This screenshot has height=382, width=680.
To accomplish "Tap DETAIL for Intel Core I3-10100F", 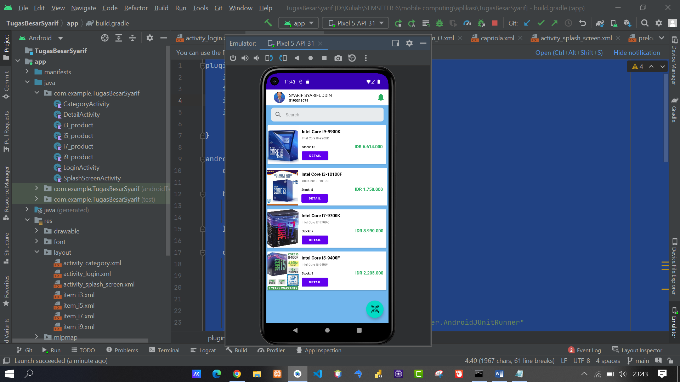I will (x=314, y=198).
